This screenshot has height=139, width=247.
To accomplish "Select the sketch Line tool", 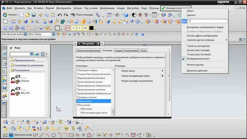I will (41, 135).
